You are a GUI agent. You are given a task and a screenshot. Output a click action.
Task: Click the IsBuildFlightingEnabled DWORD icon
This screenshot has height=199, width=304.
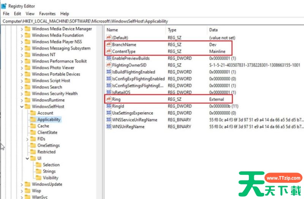tap(109, 72)
